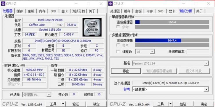
Task: Click the CPU-Z icon in left window title bar
Action: [x=3, y=3]
